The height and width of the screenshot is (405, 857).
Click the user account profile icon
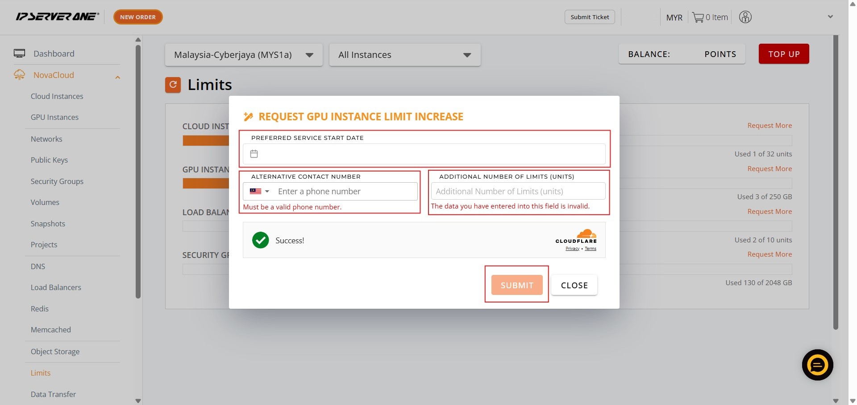(x=745, y=17)
